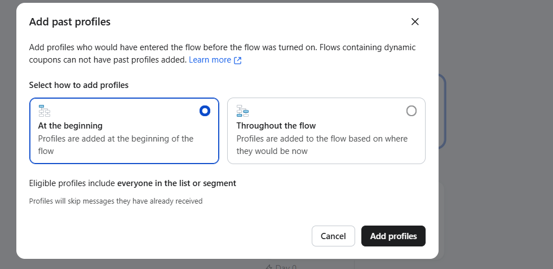Image resolution: width=553 pixels, height=269 pixels.
Task: Confirm with the Add profiles button
Action: pyautogui.click(x=393, y=236)
